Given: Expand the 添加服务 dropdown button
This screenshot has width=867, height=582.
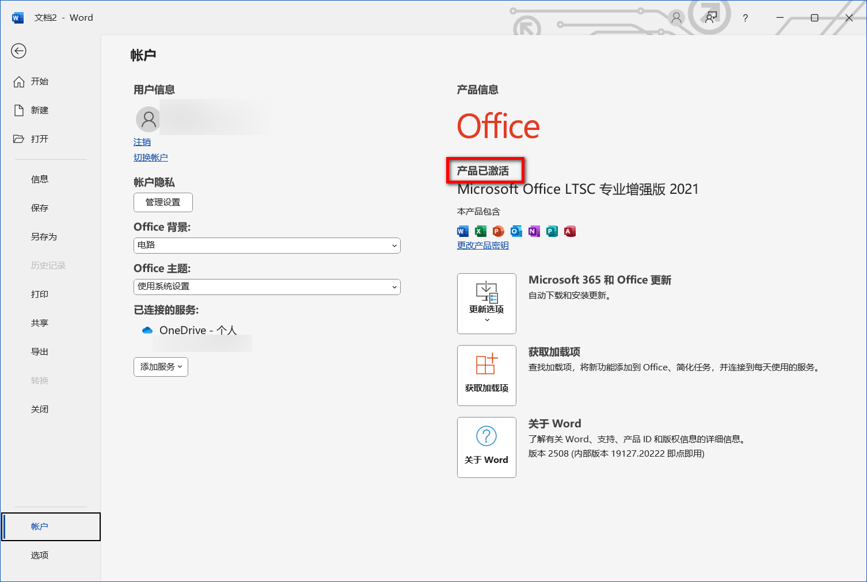Looking at the screenshot, I should [x=161, y=367].
